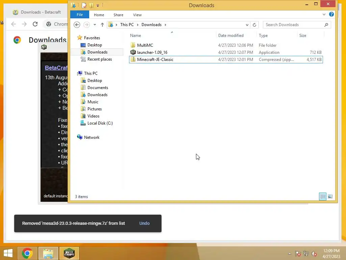Viewport: 346px width, 260px height.
Task: Go forward in Chrome browser
Action: click(x=24, y=24)
